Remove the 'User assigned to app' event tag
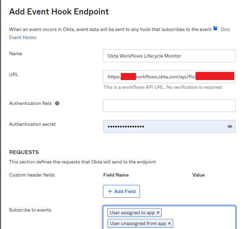 click(x=158, y=213)
